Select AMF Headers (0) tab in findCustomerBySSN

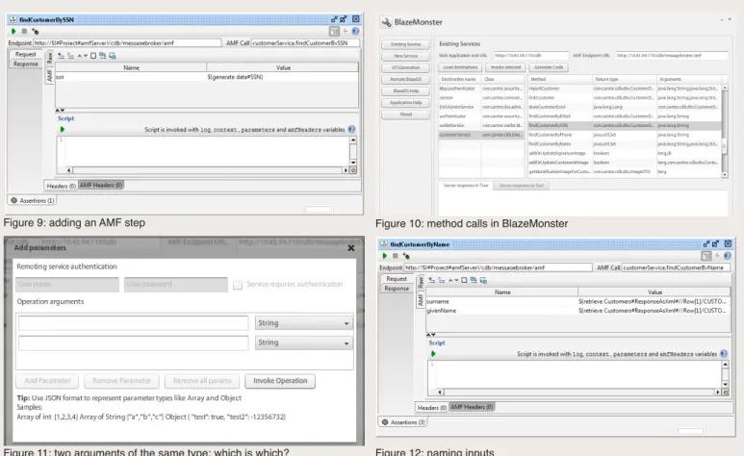pos(101,185)
